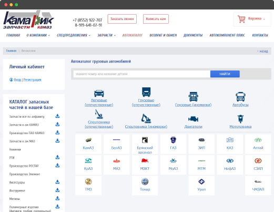Open the Новинки catalog entry
This screenshot has width=274, height=212.
[15, 149]
